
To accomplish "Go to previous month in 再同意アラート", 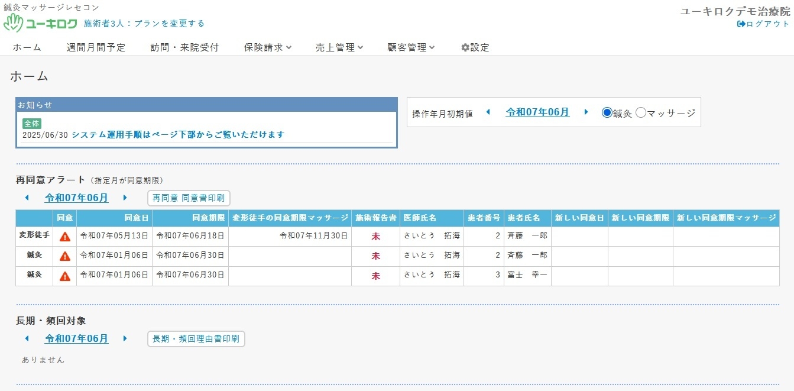I will coord(27,198).
